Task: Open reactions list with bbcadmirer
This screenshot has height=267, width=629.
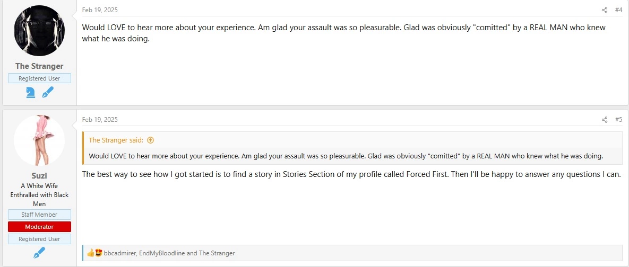Action: (x=169, y=253)
